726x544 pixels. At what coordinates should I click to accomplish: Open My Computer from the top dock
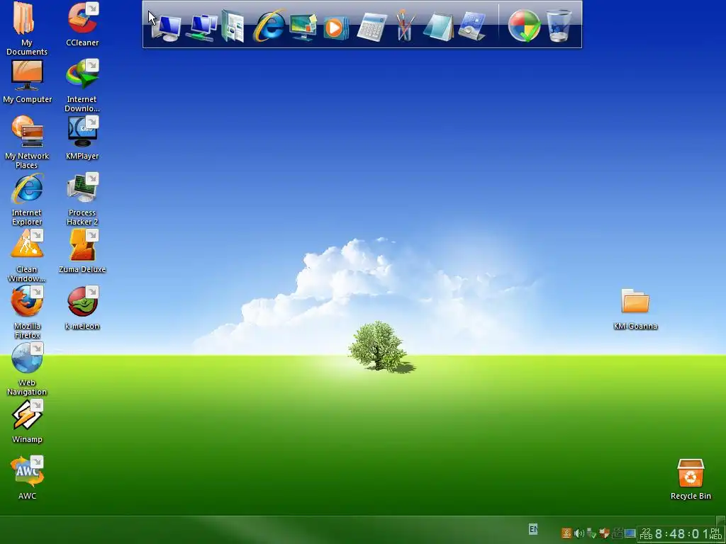(x=167, y=28)
